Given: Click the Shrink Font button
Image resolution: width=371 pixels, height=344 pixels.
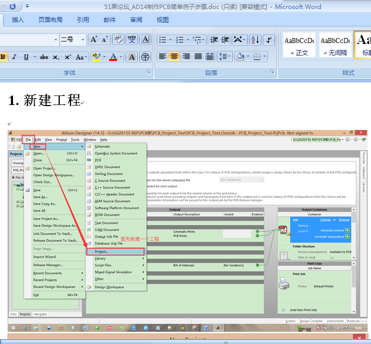Looking at the screenshot, I should click(x=105, y=39).
